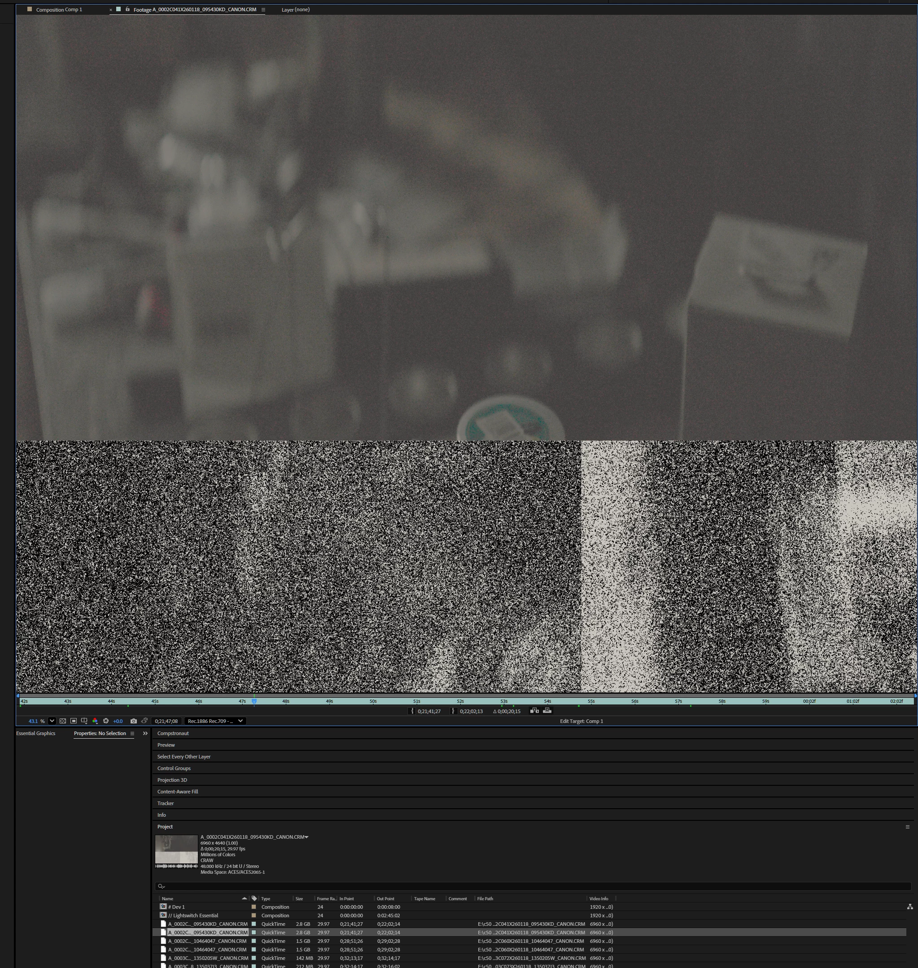Expand the Compstronaut panel
918x968 pixels.
pyautogui.click(x=173, y=733)
